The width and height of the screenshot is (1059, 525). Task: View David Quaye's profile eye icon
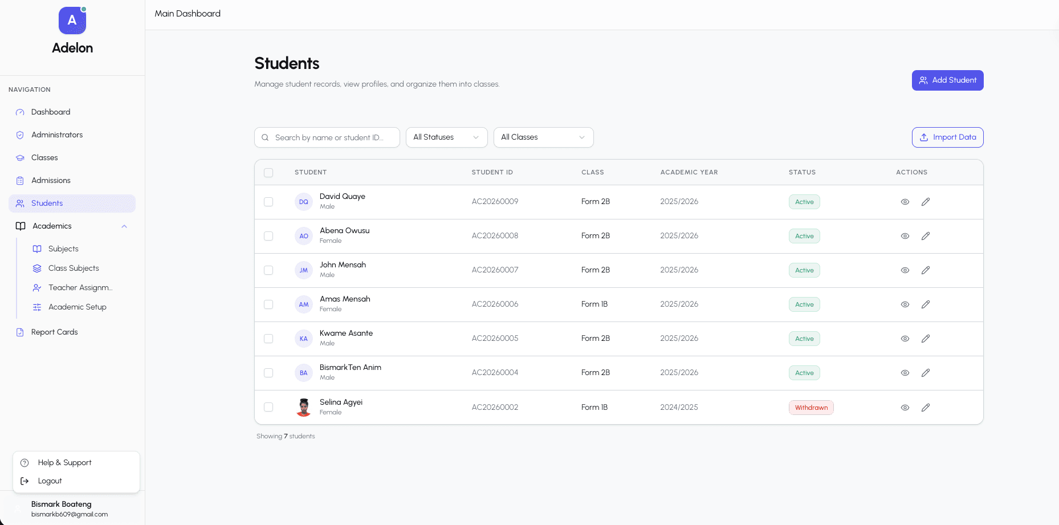click(x=905, y=202)
